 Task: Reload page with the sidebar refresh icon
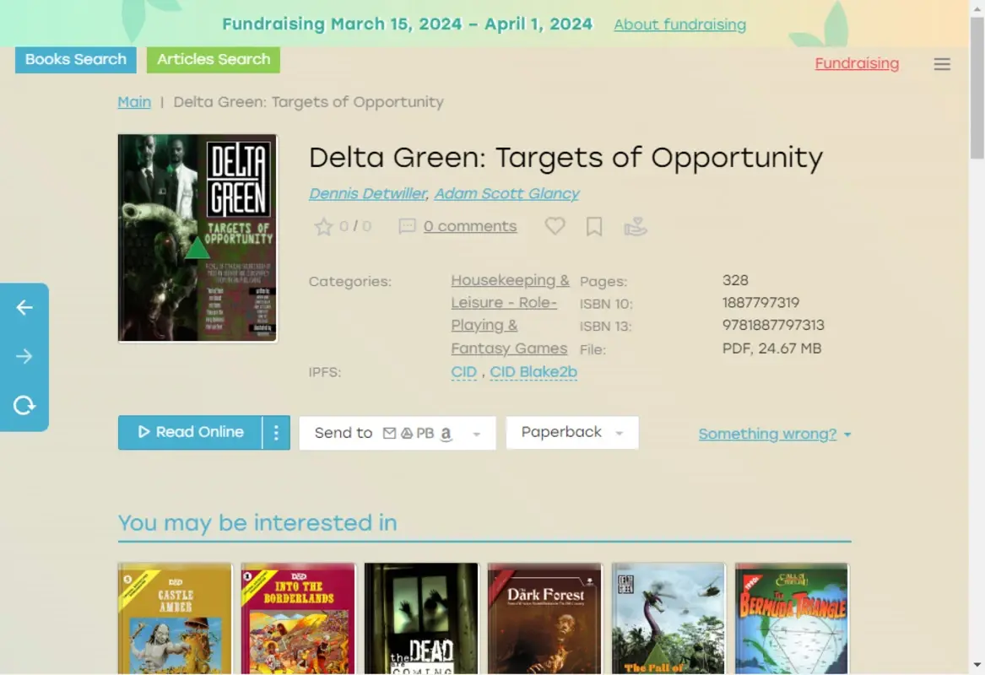tap(24, 406)
